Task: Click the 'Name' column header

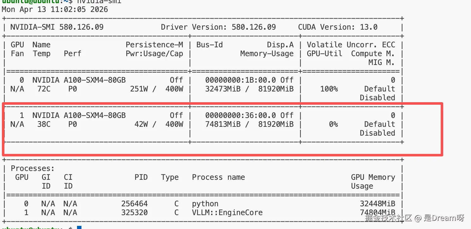Action: tap(41, 45)
